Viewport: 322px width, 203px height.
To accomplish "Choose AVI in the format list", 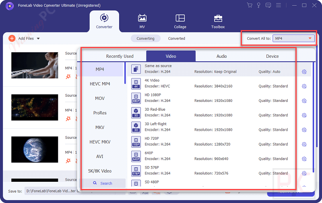I will pyautogui.click(x=100, y=156).
